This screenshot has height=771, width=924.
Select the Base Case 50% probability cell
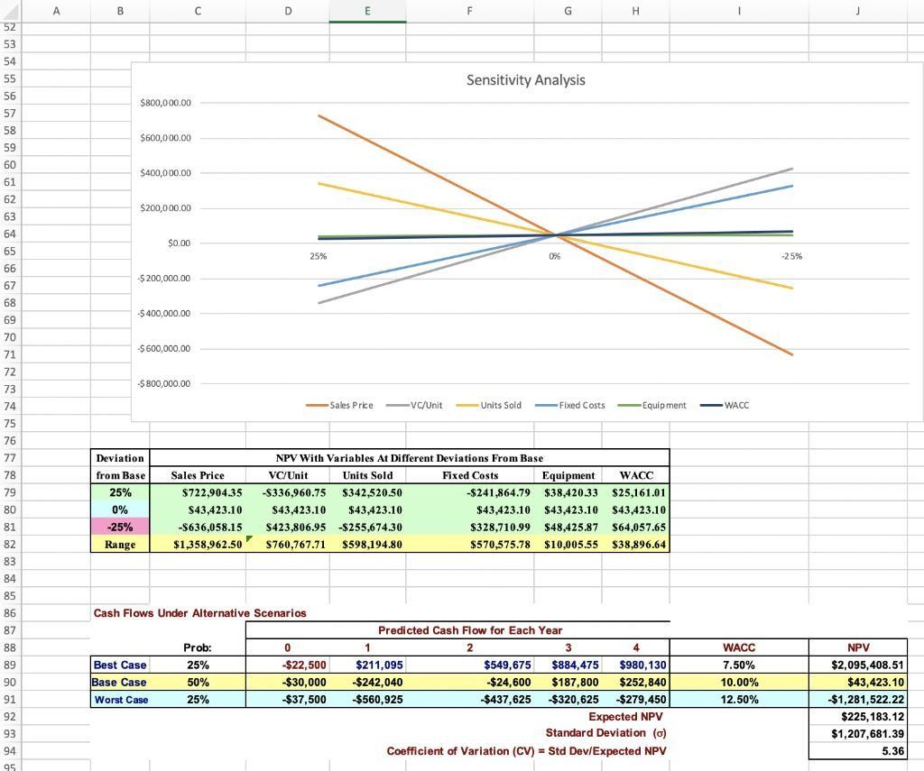point(198,682)
